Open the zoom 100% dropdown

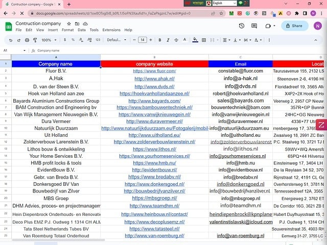coord(49,40)
